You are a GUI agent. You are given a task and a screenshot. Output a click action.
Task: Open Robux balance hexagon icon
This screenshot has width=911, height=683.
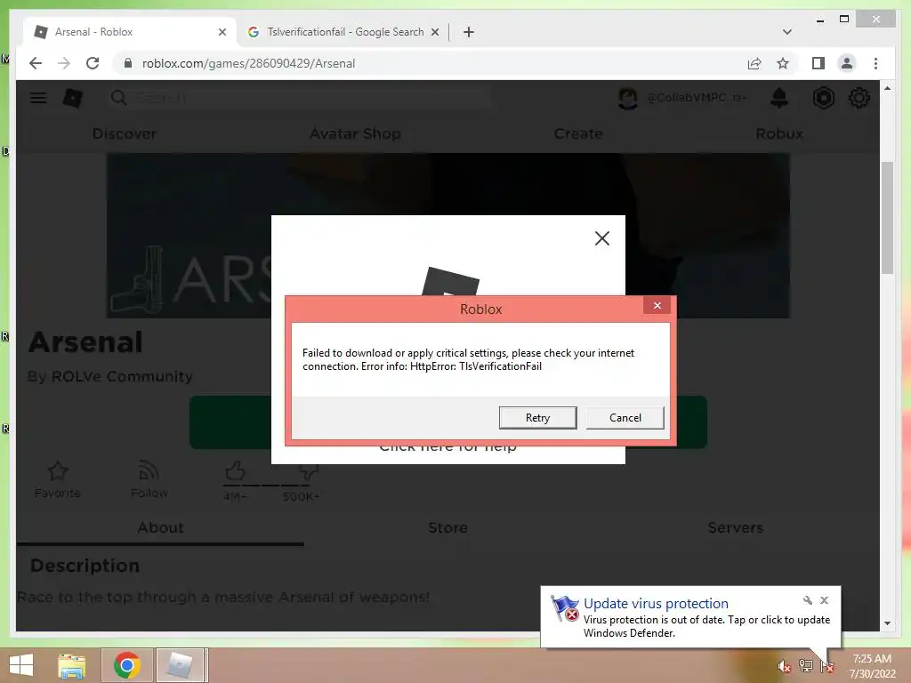click(823, 98)
